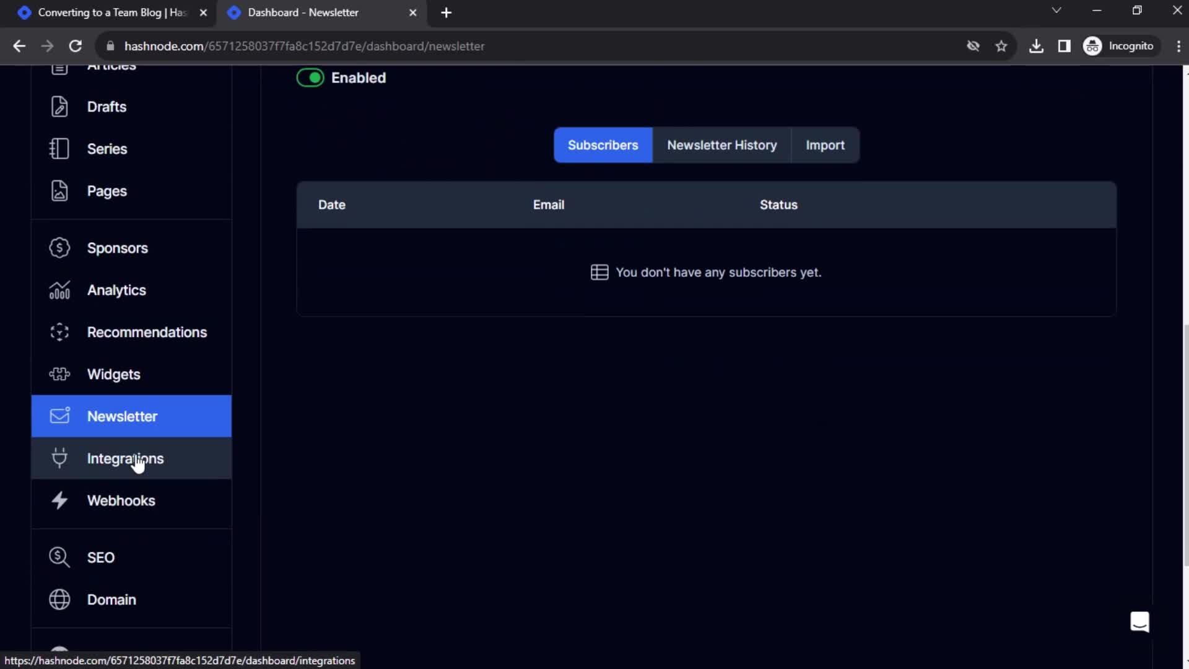Click the Recommendations icon in sidebar

59,331
